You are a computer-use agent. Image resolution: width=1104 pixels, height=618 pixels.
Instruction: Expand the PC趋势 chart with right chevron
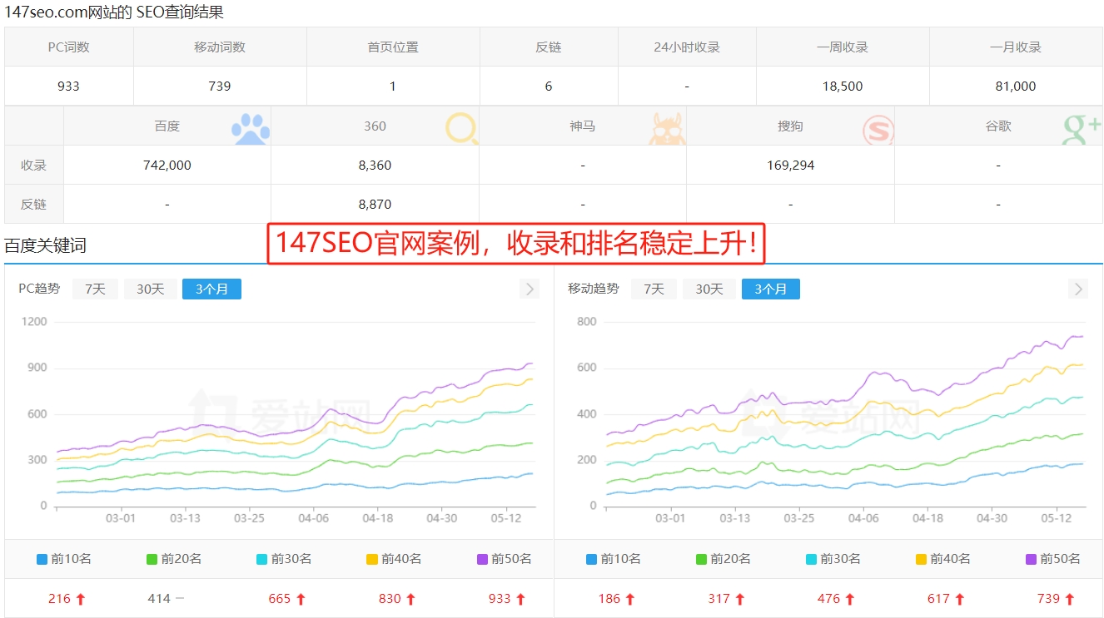530,289
